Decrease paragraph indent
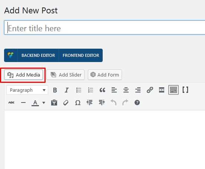 point(90,103)
